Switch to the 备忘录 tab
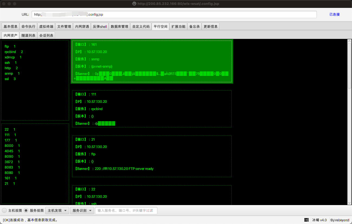The image size is (352, 224). (194, 26)
